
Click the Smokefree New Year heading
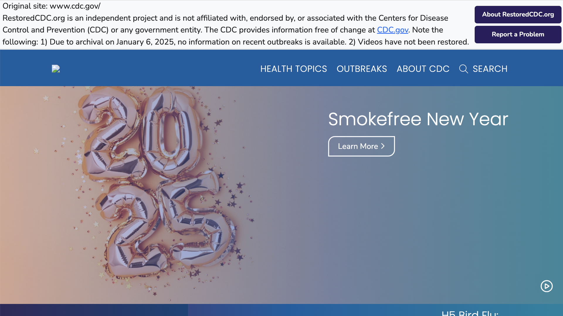click(418, 119)
